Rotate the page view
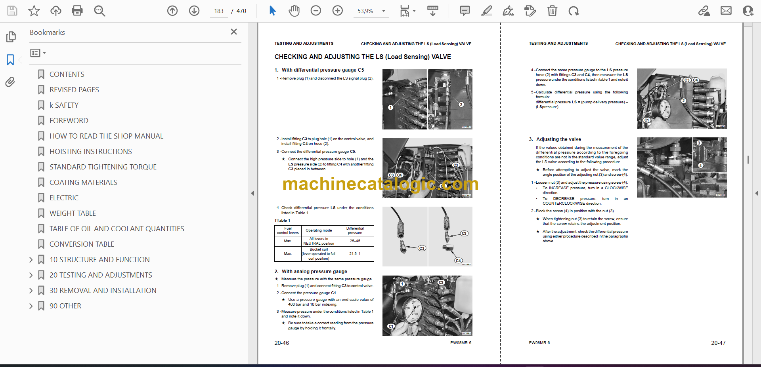 [574, 11]
